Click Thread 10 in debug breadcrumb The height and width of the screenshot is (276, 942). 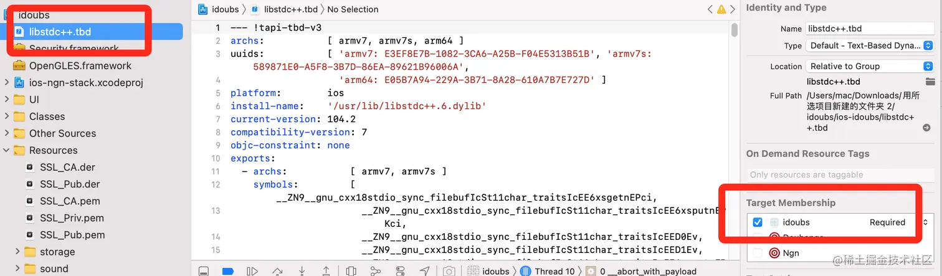(x=554, y=271)
